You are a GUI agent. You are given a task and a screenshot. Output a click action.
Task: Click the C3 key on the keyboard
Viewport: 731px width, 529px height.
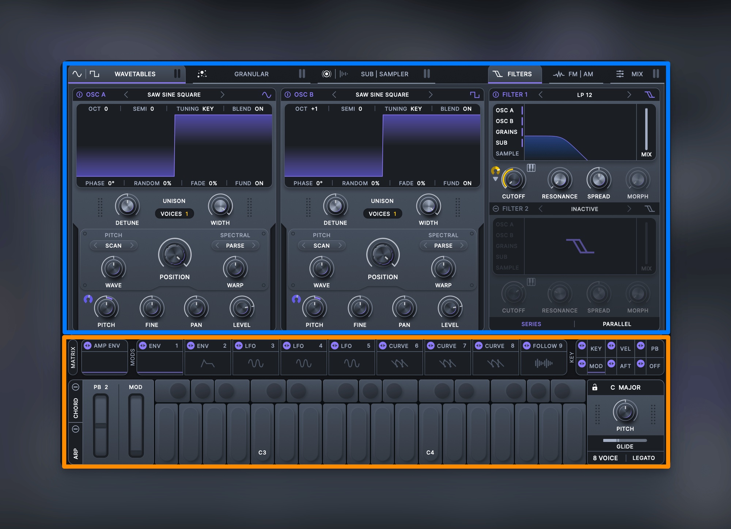262,433
